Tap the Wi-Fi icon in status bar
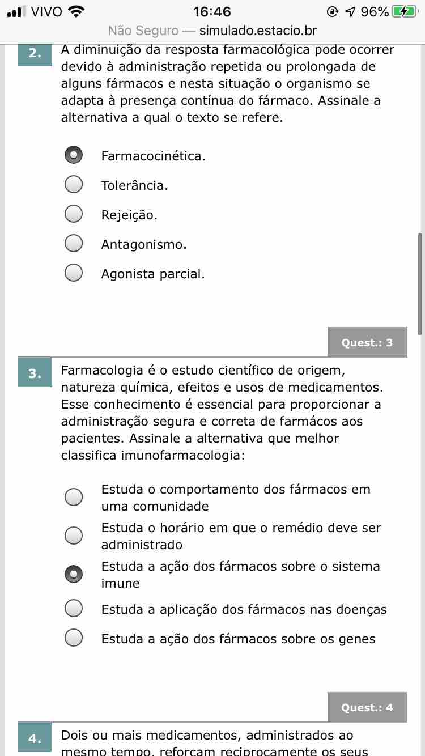Screen dimensions: 425x756 coord(76,11)
